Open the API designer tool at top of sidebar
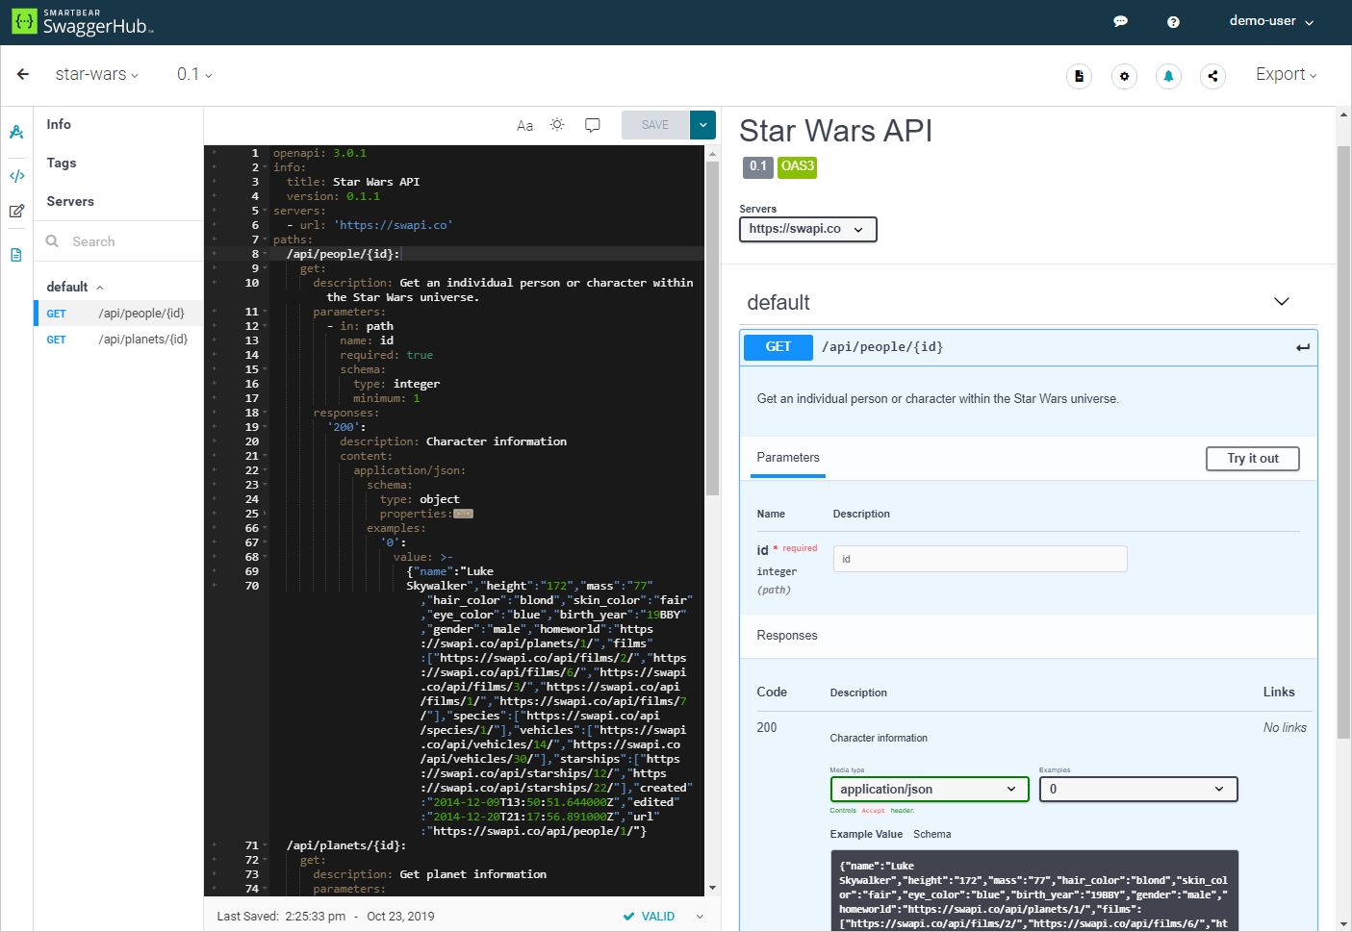Viewport: 1352px width, 932px height. [x=15, y=132]
